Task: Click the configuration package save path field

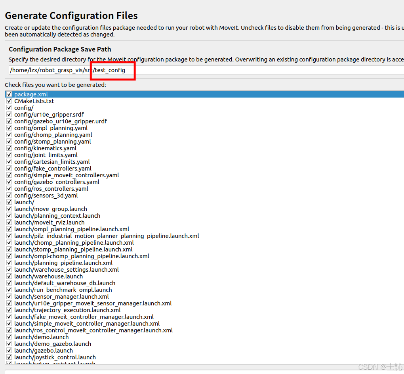Action: (206, 70)
